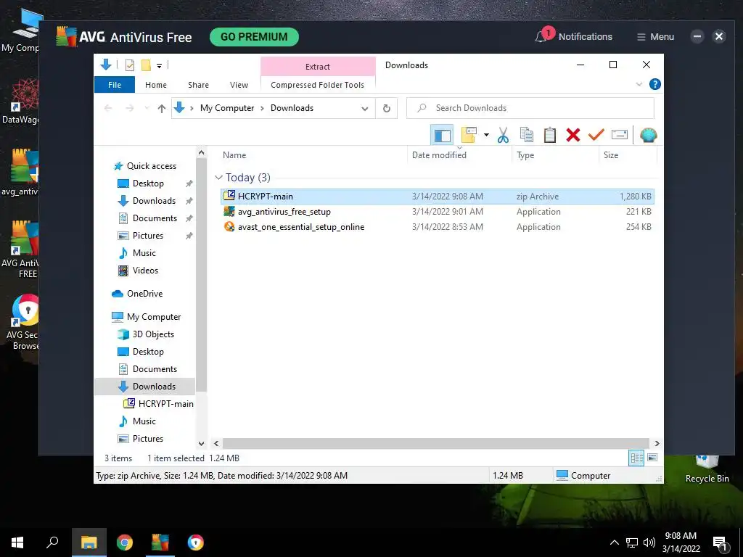Screen dimensions: 743x557
Task: Click My Computer in the address breadcrumb
Action: [227, 108]
